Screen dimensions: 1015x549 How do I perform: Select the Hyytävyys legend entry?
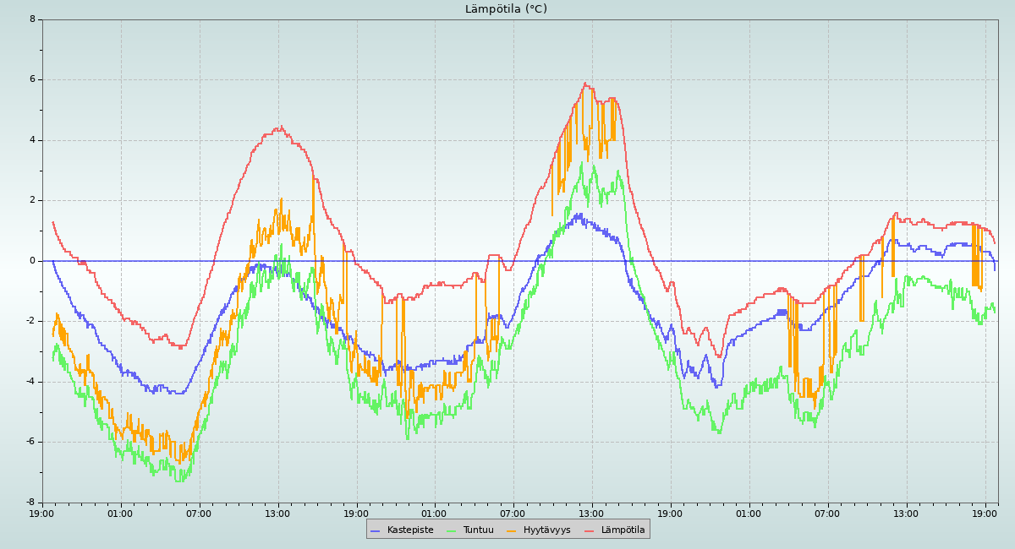546,530
